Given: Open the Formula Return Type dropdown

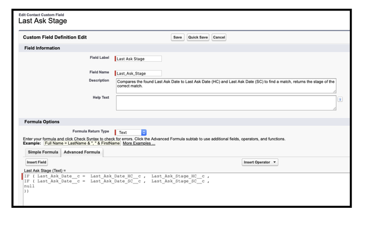Looking at the screenshot, I should [132, 133].
